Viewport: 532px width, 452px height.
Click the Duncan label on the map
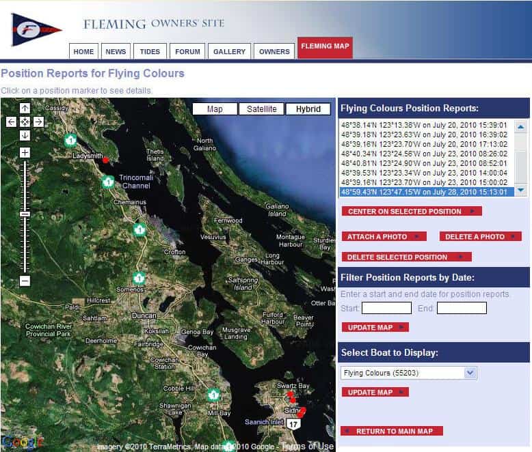pyautogui.click(x=144, y=315)
